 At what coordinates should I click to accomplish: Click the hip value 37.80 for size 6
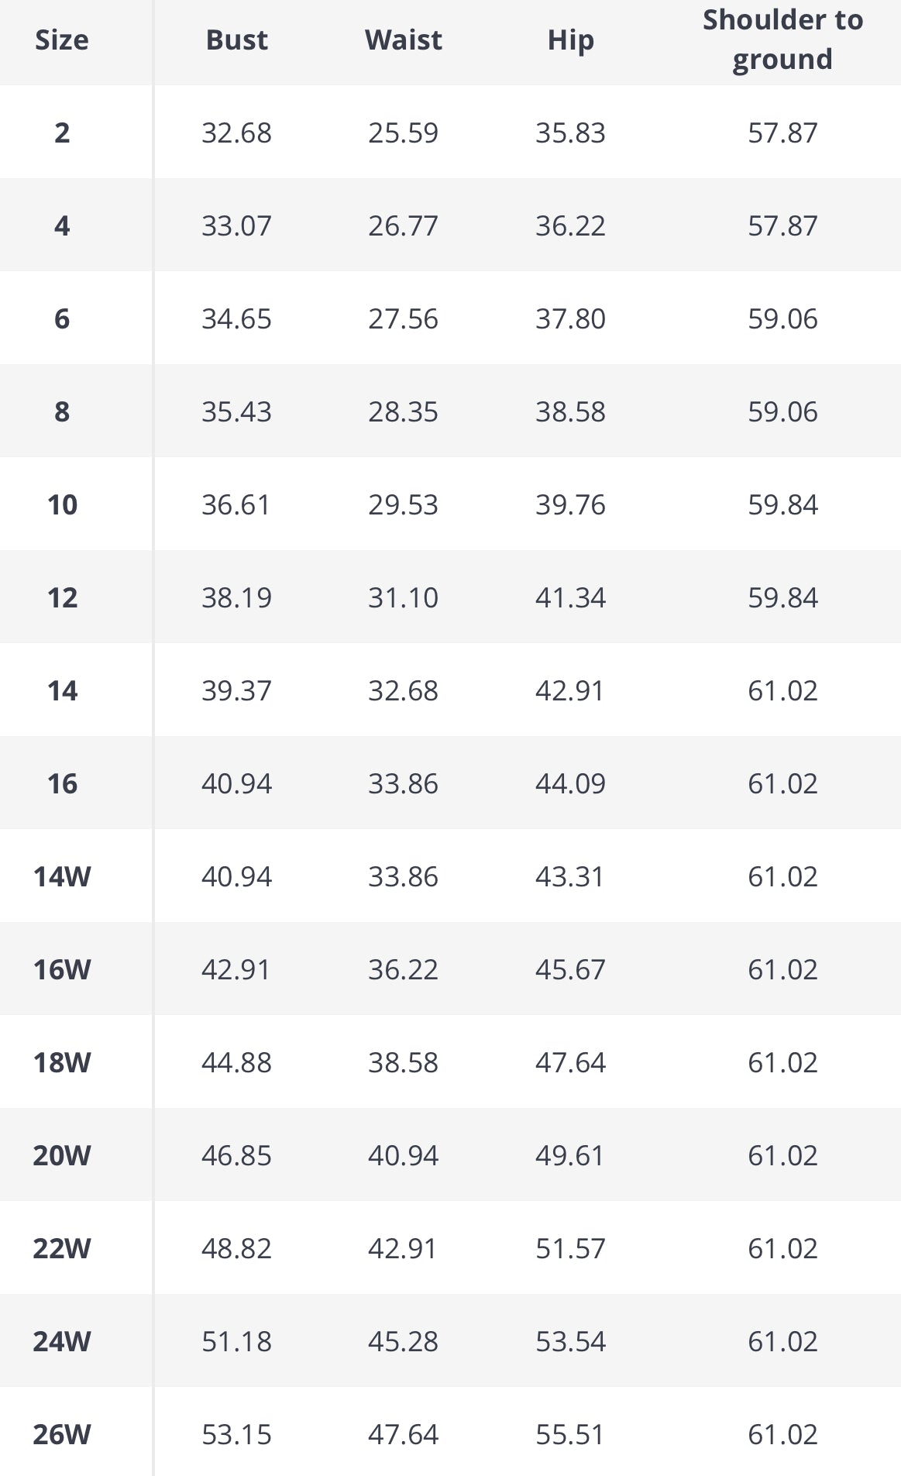(570, 318)
